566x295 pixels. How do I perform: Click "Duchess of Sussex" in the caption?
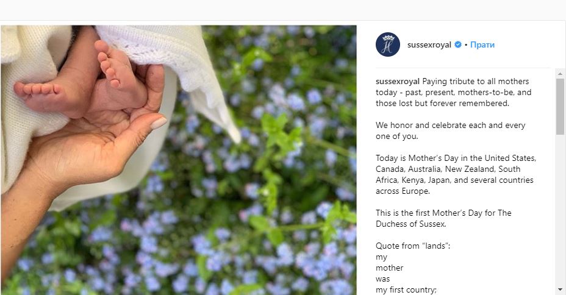pyautogui.click(x=411, y=224)
